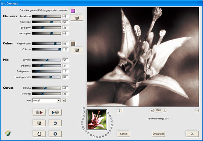Image resolution: width=203 pixels, height=141 pixels.
Task: Click the 30 days left button
Action: point(159,134)
